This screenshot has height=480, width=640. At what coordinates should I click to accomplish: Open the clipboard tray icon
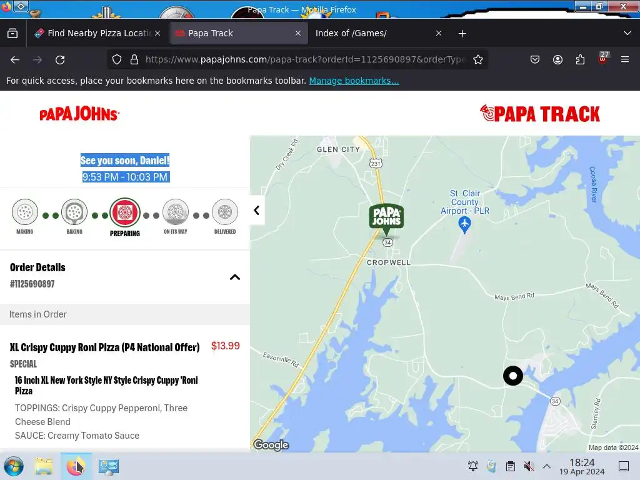point(510,466)
